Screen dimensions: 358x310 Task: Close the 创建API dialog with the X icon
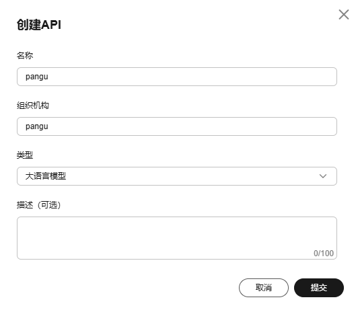(344, 15)
